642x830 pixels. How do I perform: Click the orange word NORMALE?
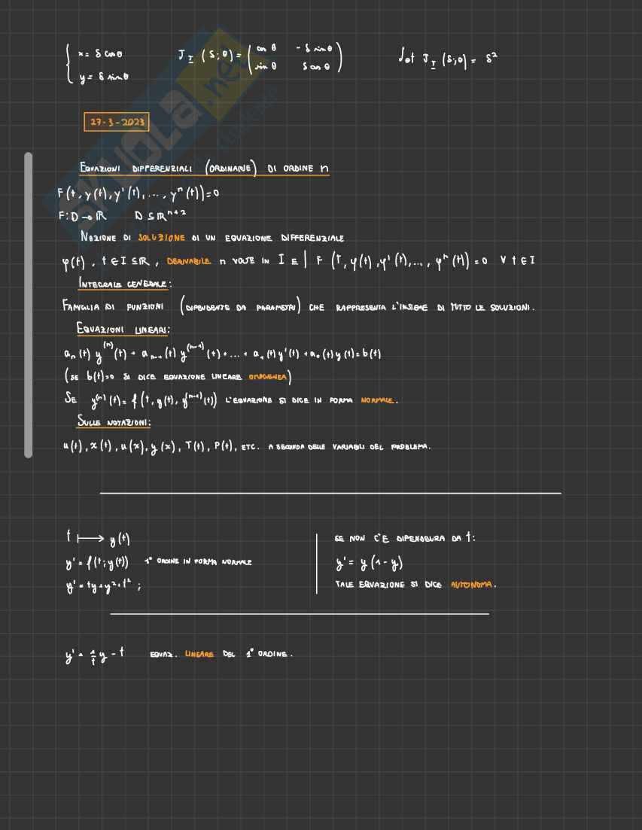click(x=379, y=400)
